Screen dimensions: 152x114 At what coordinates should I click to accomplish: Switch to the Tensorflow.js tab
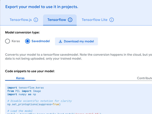point(21,20)
